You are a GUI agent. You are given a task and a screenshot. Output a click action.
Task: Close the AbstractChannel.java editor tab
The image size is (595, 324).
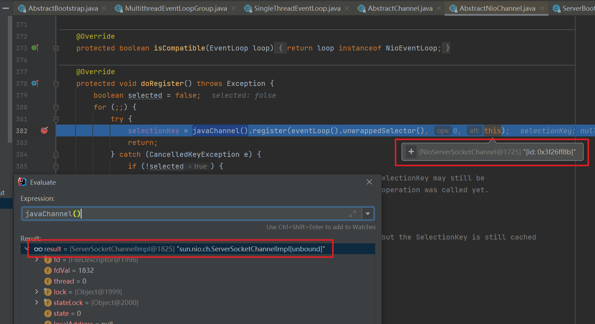pos(439,8)
